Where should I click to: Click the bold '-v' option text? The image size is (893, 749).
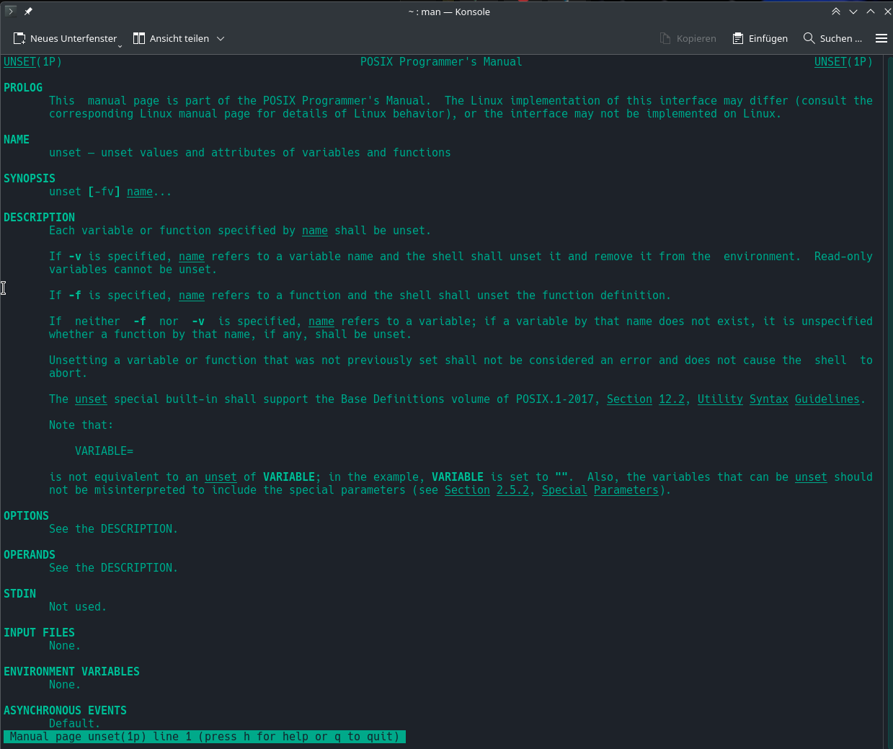point(75,257)
